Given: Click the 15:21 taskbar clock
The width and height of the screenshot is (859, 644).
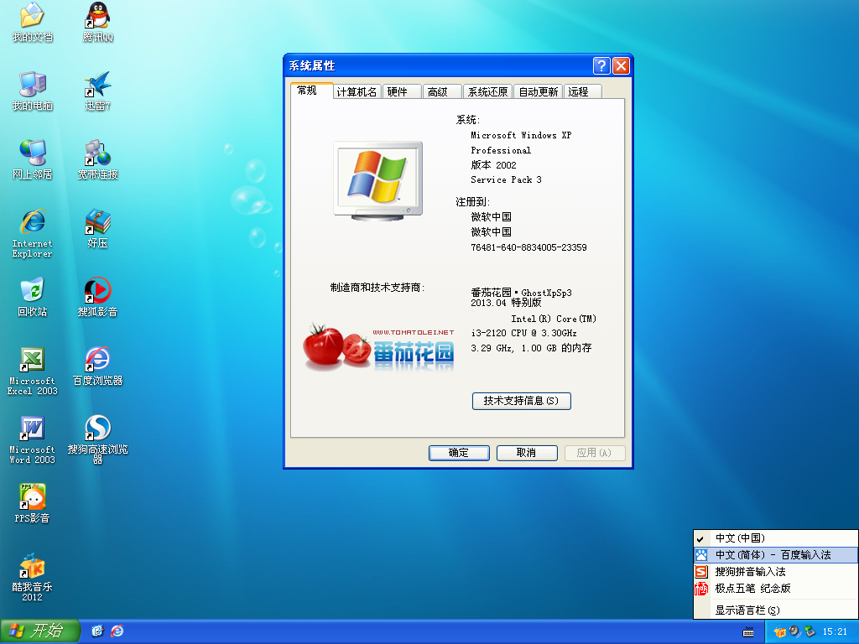Looking at the screenshot, I should [x=835, y=632].
